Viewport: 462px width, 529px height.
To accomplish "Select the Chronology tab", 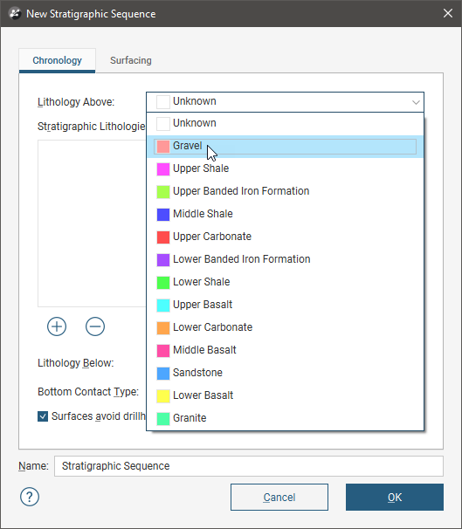I will pyautogui.click(x=57, y=60).
